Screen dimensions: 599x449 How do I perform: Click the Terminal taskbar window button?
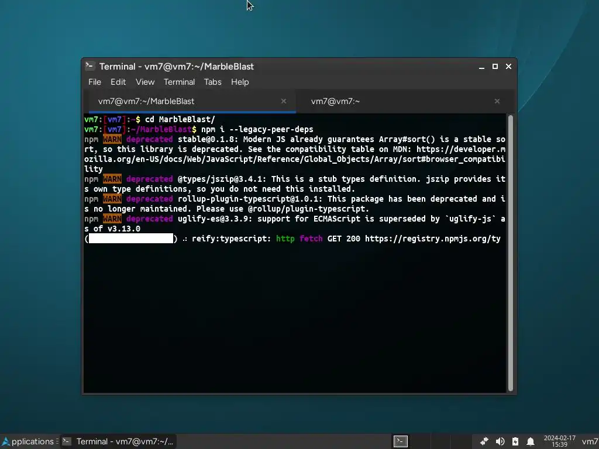(118, 441)
